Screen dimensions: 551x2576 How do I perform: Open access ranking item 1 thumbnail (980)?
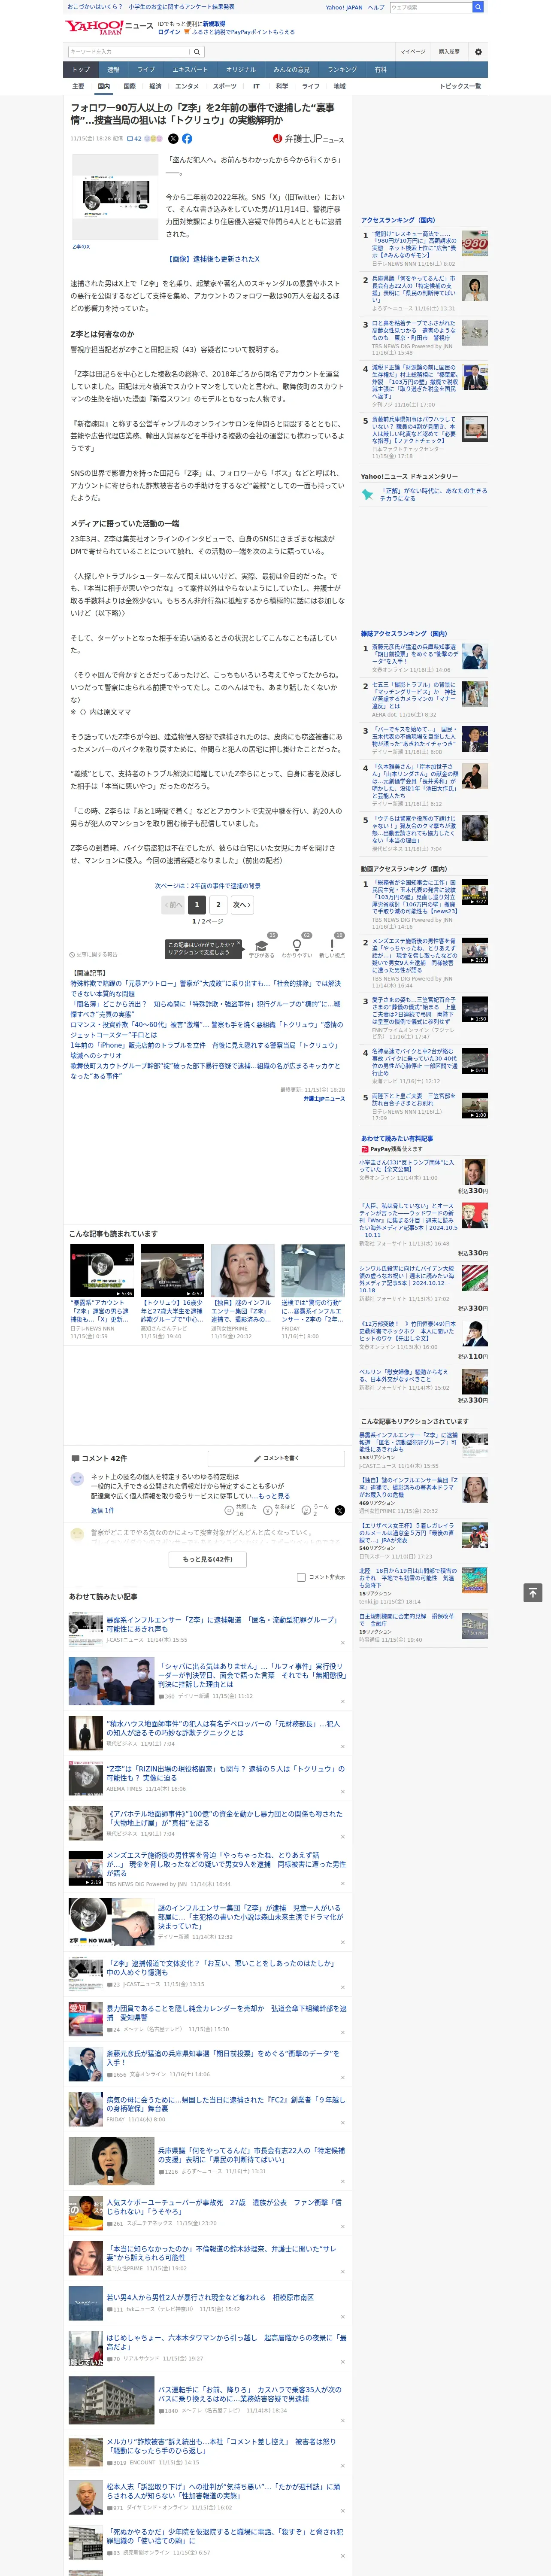pyautogui.click(x=475, y=243)
